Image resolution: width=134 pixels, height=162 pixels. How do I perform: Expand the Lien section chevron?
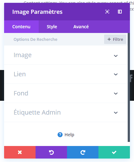pos(116,74)
